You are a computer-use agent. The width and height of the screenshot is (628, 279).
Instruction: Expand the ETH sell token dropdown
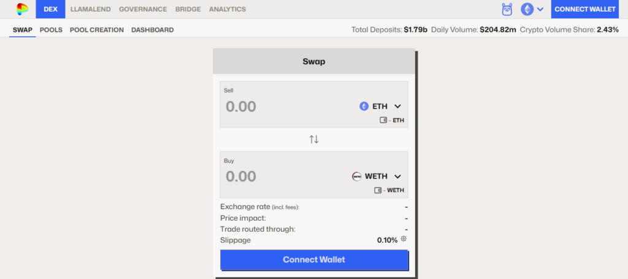point(397,106)
